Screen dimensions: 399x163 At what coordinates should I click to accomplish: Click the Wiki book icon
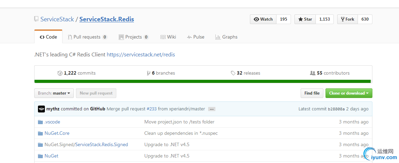(163, 37)
